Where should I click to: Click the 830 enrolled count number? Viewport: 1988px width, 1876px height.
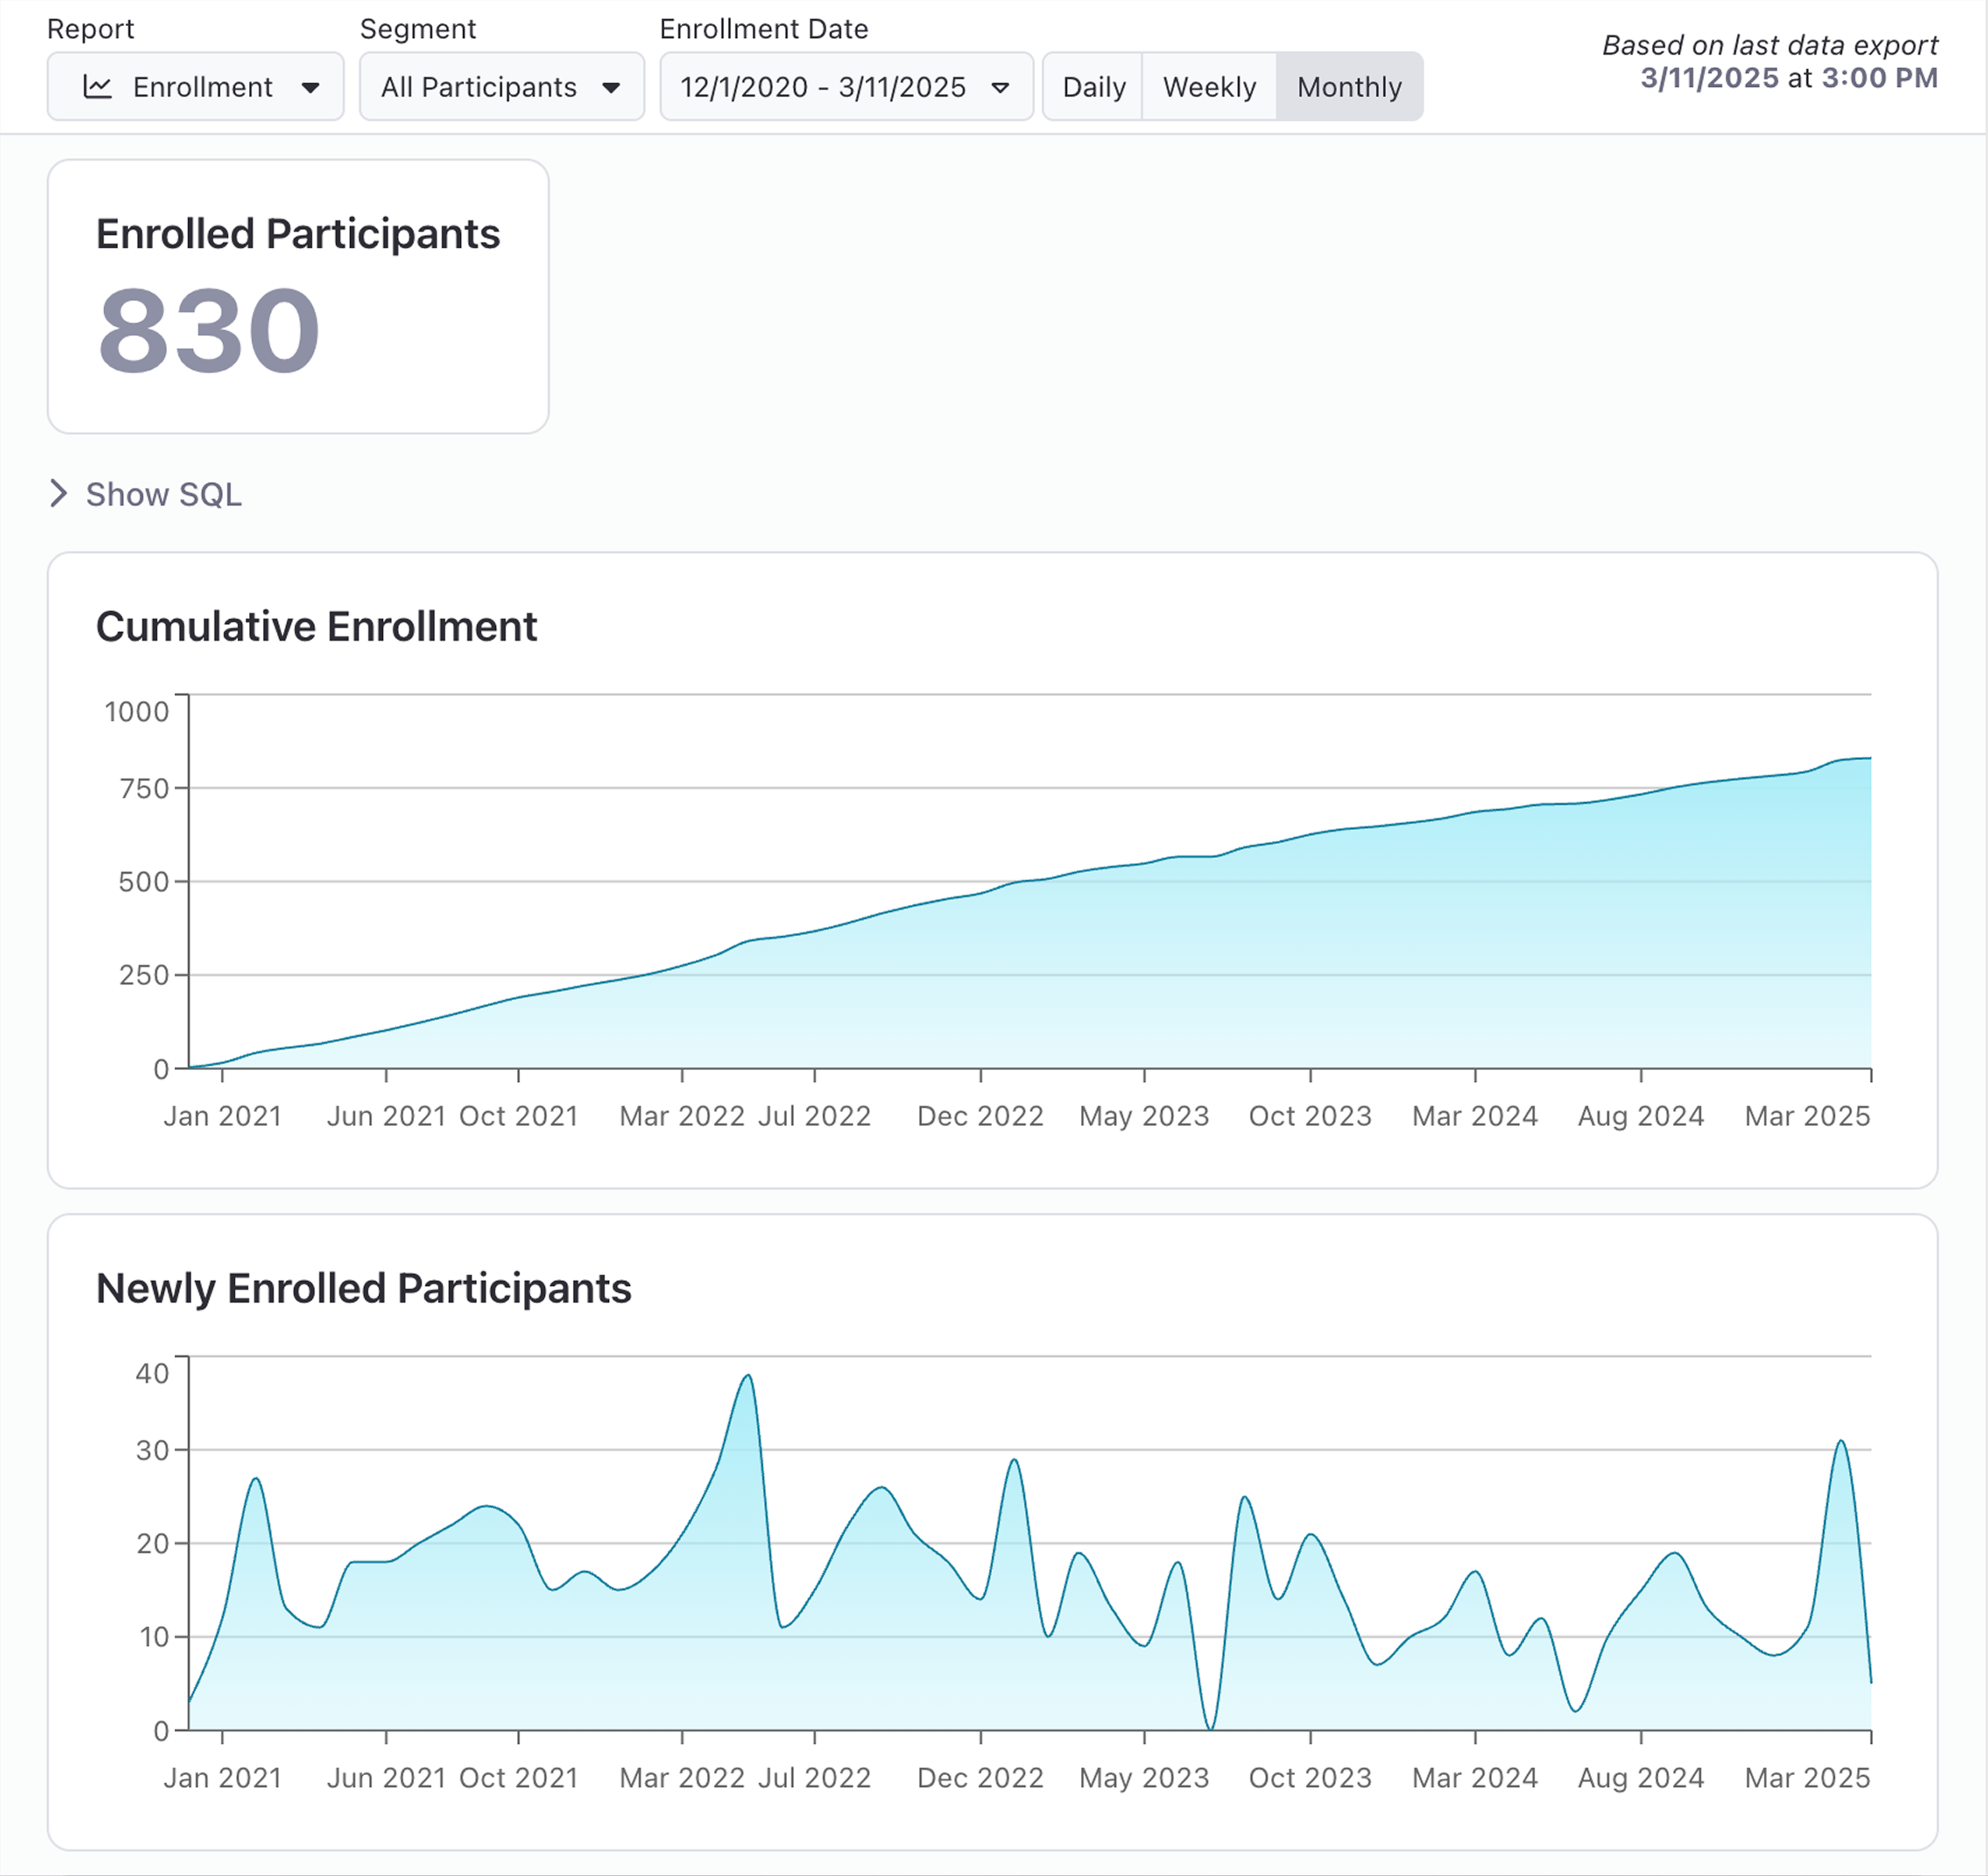pyautogui.click(x=209, y=331)
